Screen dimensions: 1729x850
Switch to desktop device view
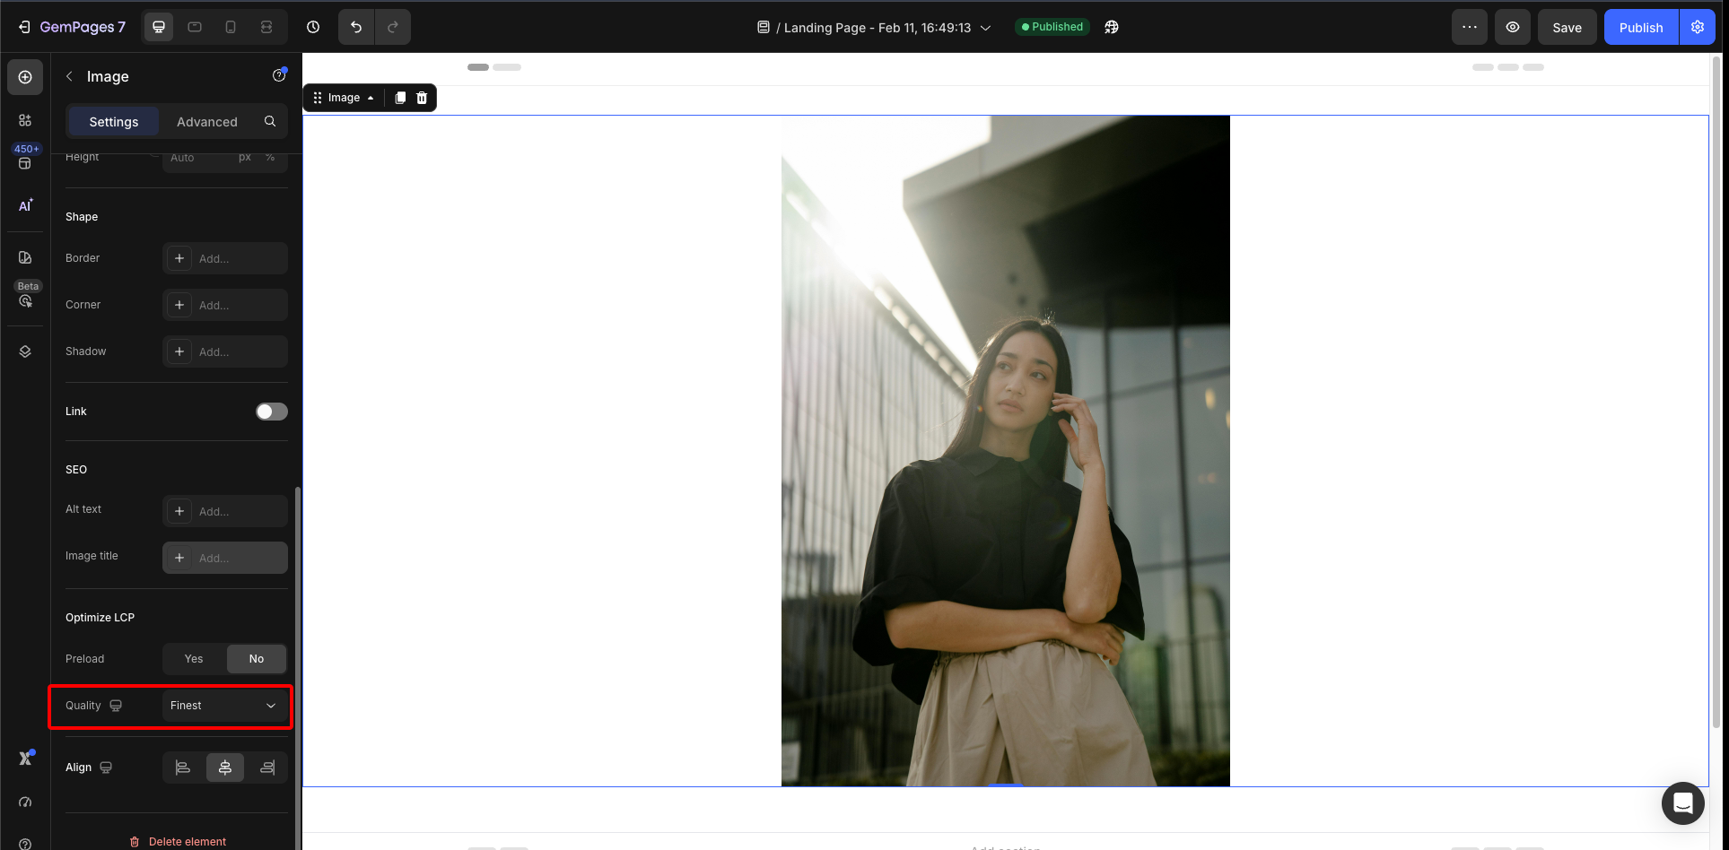pyautogui.click(x=159, y=27)
